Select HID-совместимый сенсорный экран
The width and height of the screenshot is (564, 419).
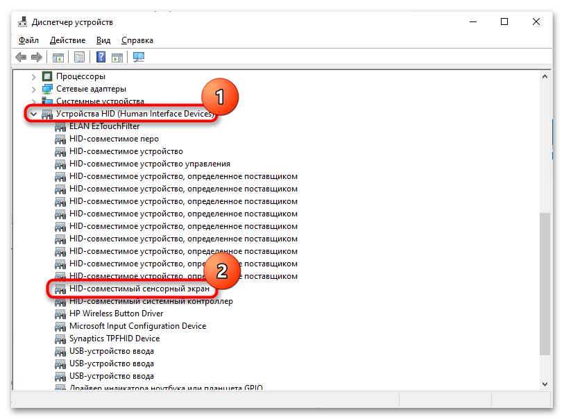[139, 289]
